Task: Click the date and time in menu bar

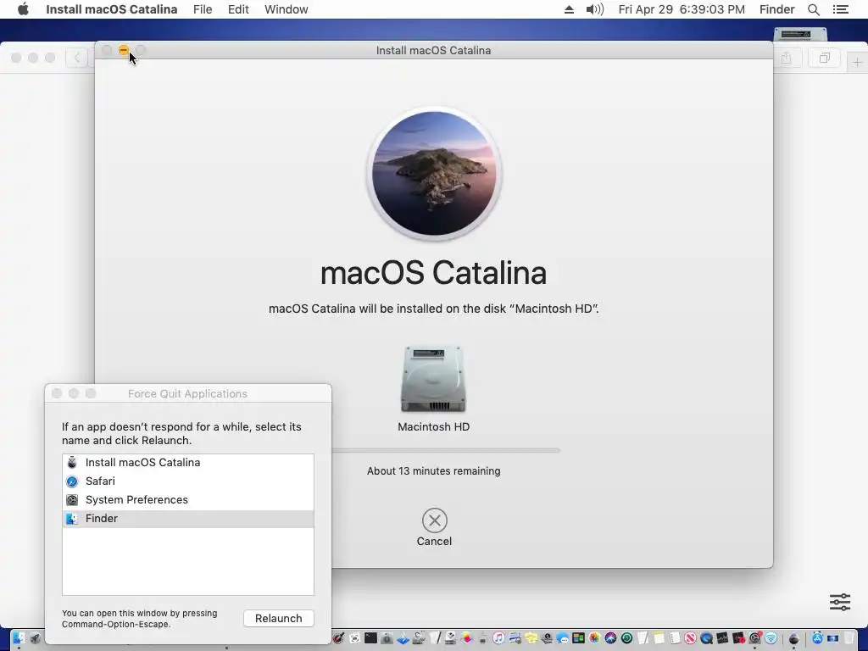Action: (x=682, y=9)
